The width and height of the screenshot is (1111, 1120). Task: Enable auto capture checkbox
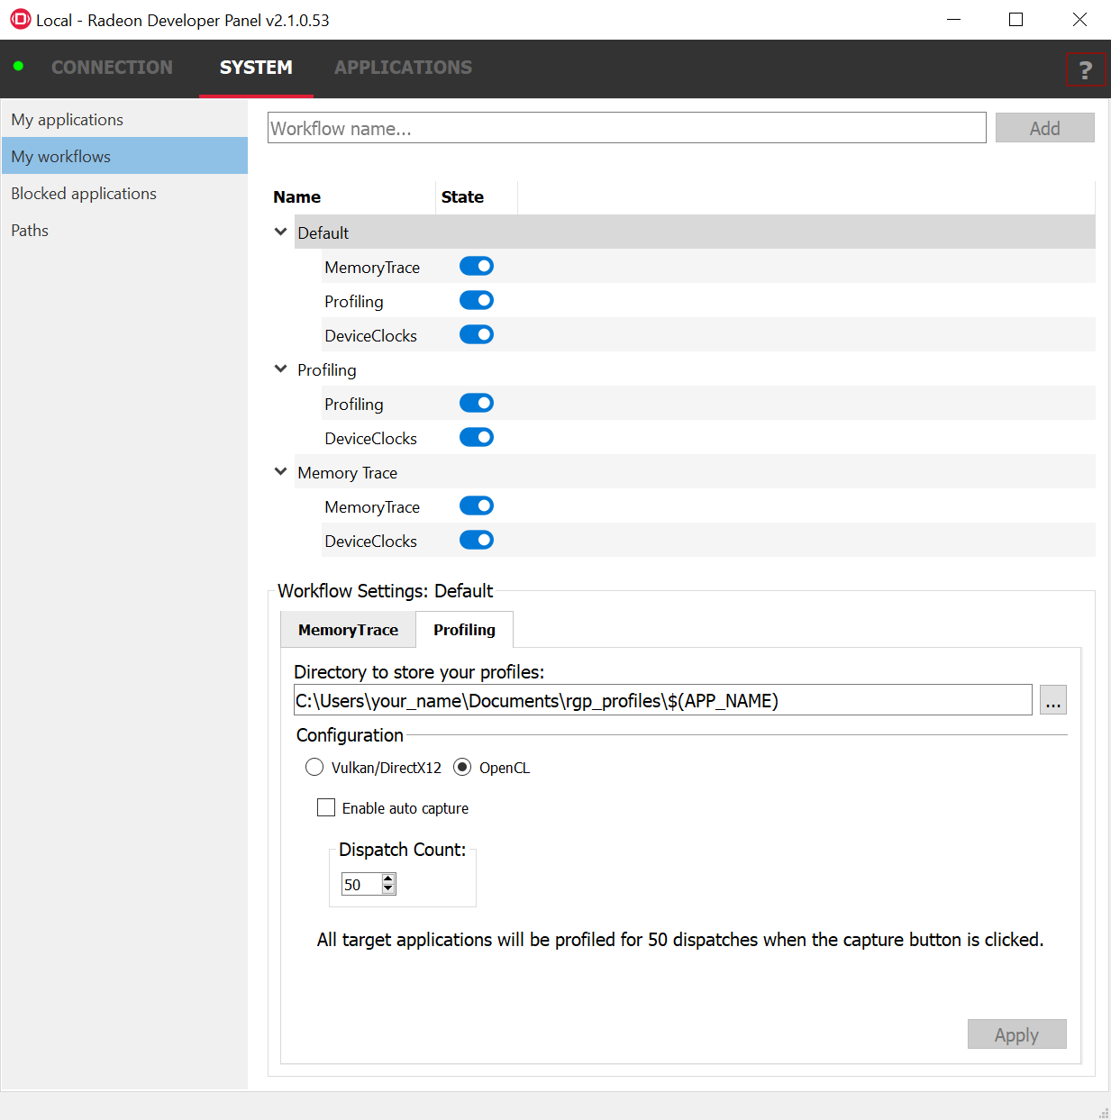click(x=326, y=808)
